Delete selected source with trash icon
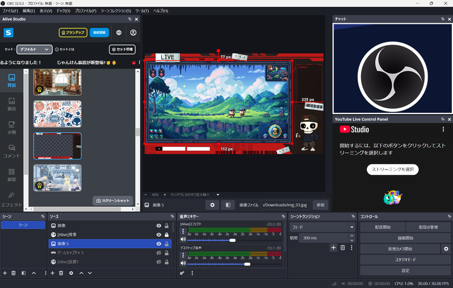 tap(61, 273)
